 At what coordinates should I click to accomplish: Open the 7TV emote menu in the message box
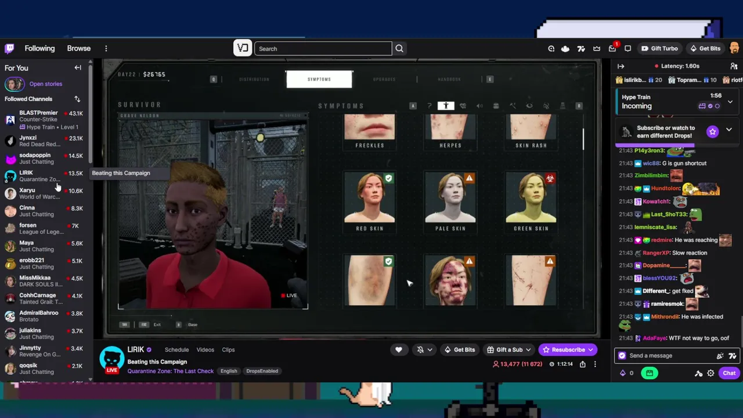pos(733,356)
